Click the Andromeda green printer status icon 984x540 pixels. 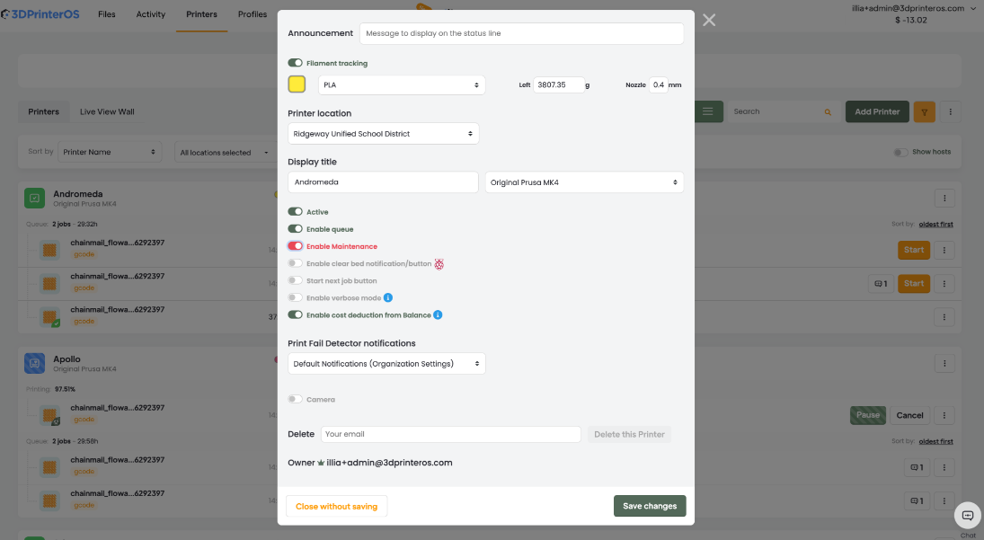(x=34, y=198)
